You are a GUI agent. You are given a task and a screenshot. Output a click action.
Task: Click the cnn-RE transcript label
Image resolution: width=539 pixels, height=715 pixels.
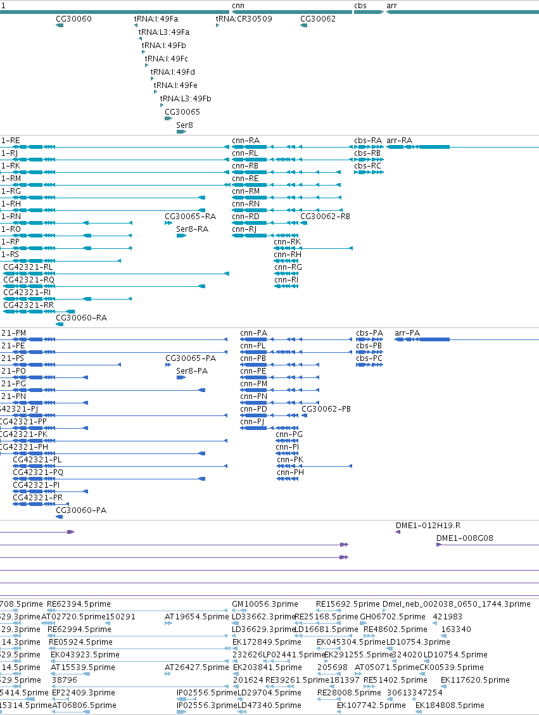(x=245, y=179)
